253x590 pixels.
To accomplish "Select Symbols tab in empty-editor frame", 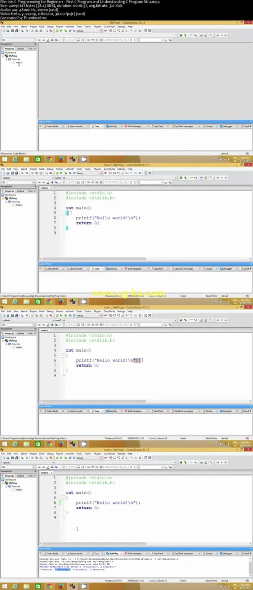I will click(x=20, y=49).
